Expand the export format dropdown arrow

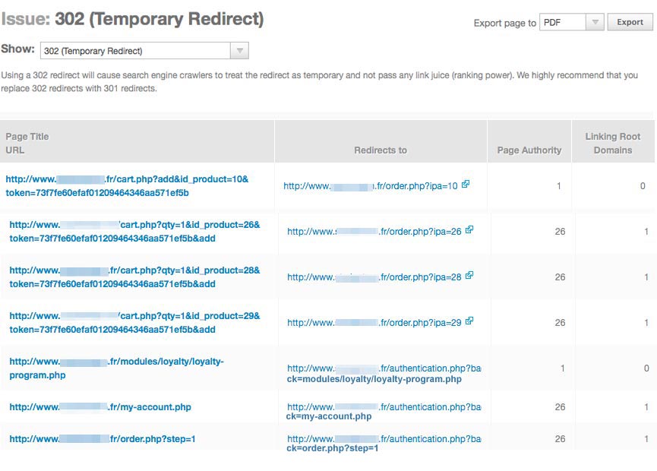[x=595, y=22]
